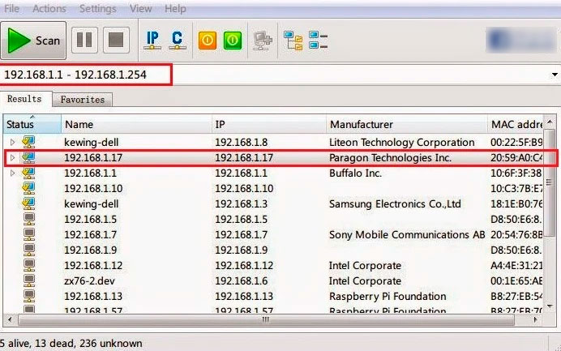Click the orange power shutdown icon
Image resolution: width=561 pixels, height=351 pixels.
click(x=208, y=40)
